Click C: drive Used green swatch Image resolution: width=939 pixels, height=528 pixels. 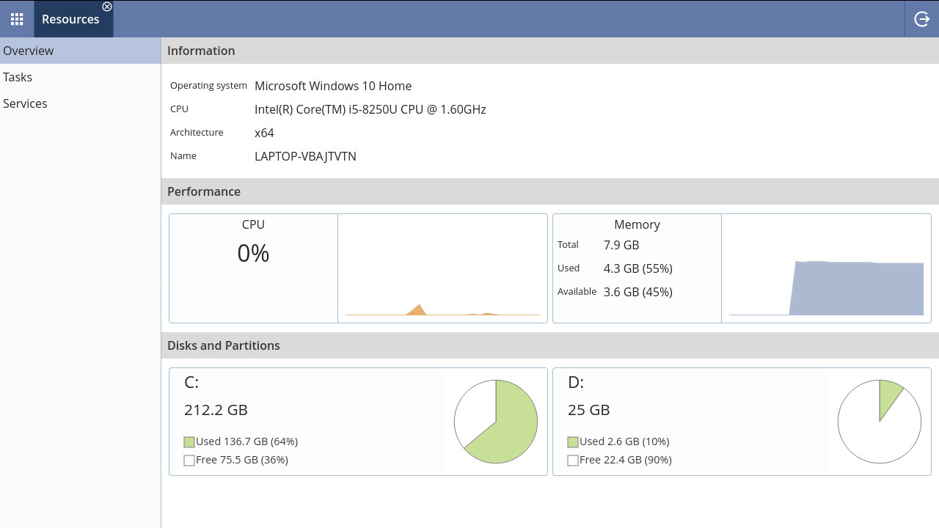189,442
